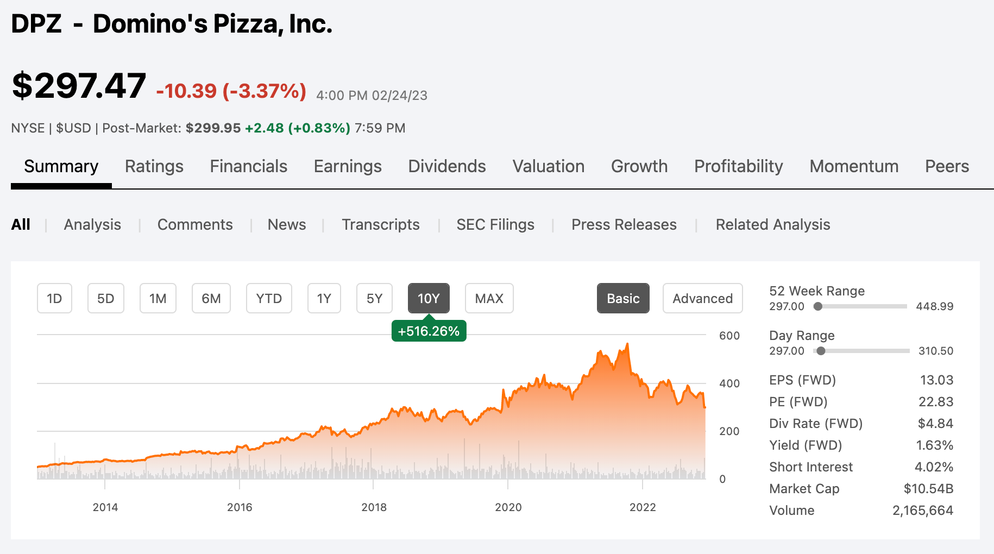The height and width of the screenshot is (554, 994).
Task: Switch chart to 5D range
Action: point(106,298)
